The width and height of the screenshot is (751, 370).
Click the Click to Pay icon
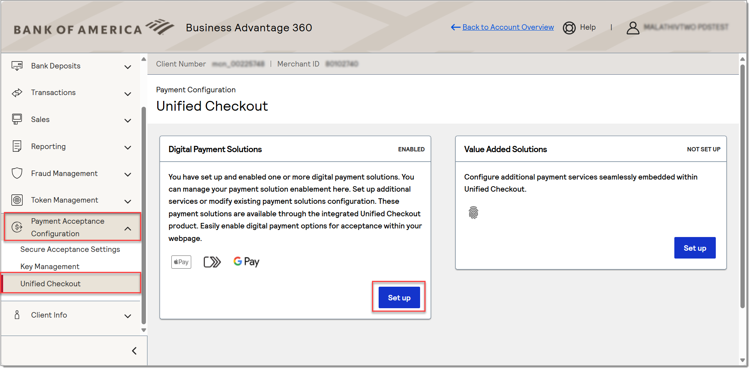(212, 262)
